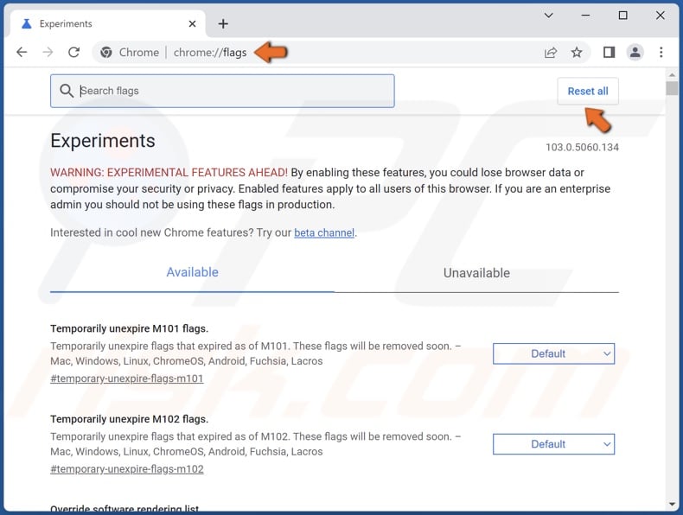Open the profile avatar menu
The height and width of the screenshot is (515, 683).
point(635,52)
